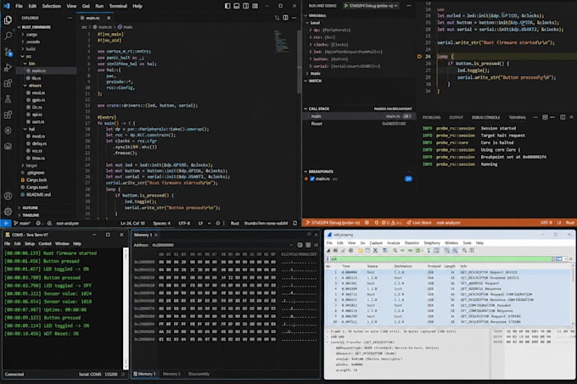Click the Memory Address input field
The height and width of the screenshot is (384, 577).
219,245
